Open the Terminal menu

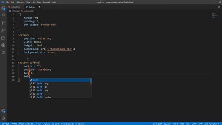click(x=46, y=2)
